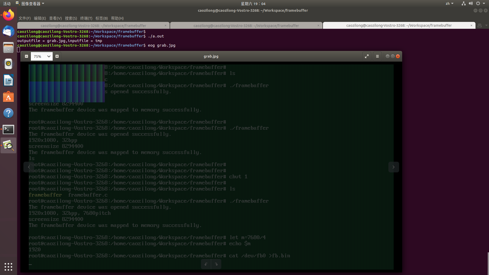The image size is (489, 275).
Task: Open the zh input language menu
Action: [450, 3]
